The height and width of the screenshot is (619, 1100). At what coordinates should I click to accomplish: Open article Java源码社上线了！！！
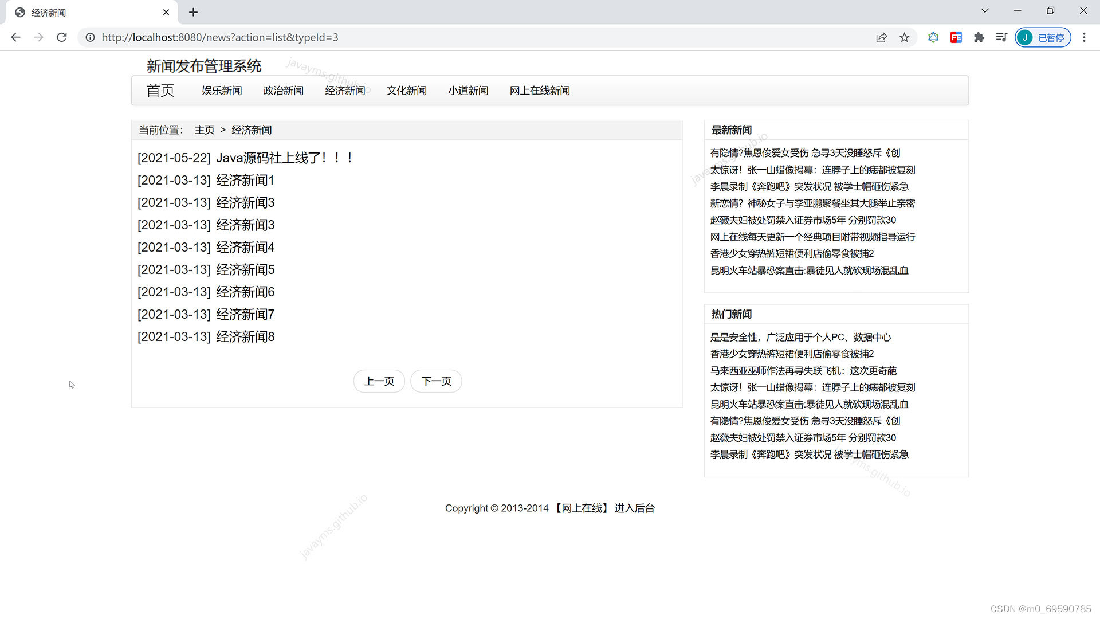click(x=285, y=158)
